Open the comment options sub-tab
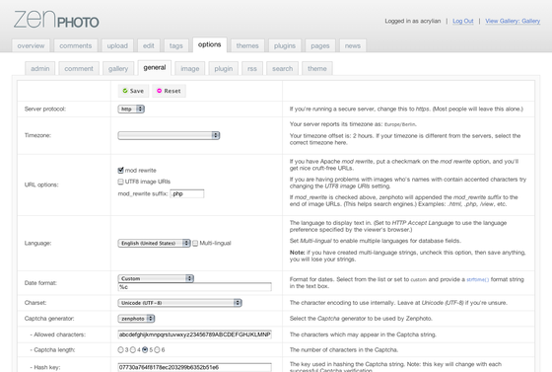 [79, 69]
